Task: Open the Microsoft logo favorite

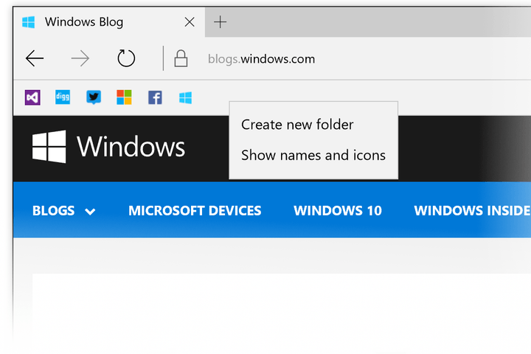Action: point(124,97)
